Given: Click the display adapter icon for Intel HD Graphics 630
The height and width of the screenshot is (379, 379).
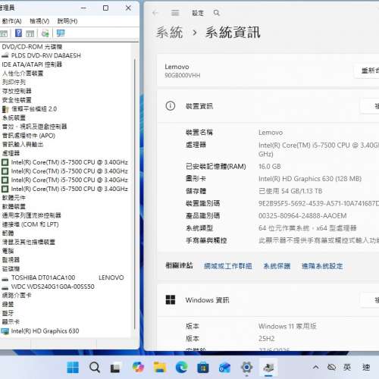Looking at the screenshot, I should click(x=5, y=331).
